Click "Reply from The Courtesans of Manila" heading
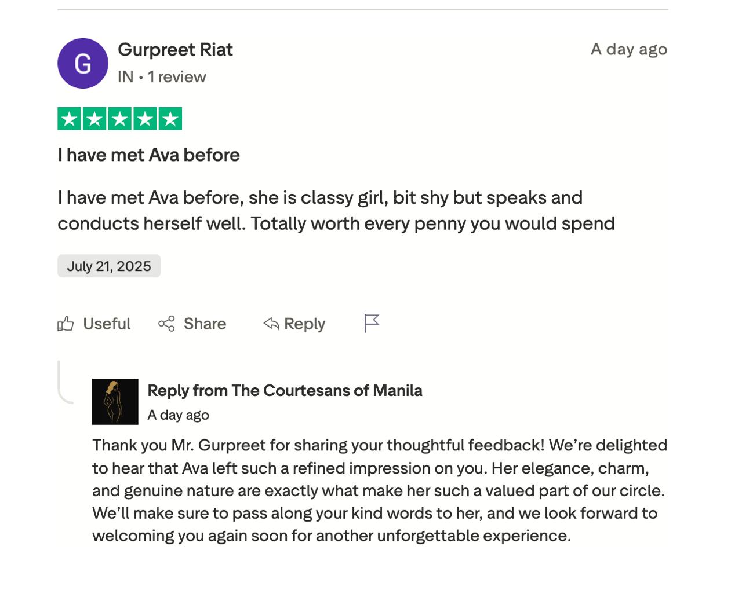This screenshot has height=594, width=742. click(x=285, y=391)
